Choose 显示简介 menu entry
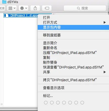Screen dimensions: 109x111 point(73,43)
